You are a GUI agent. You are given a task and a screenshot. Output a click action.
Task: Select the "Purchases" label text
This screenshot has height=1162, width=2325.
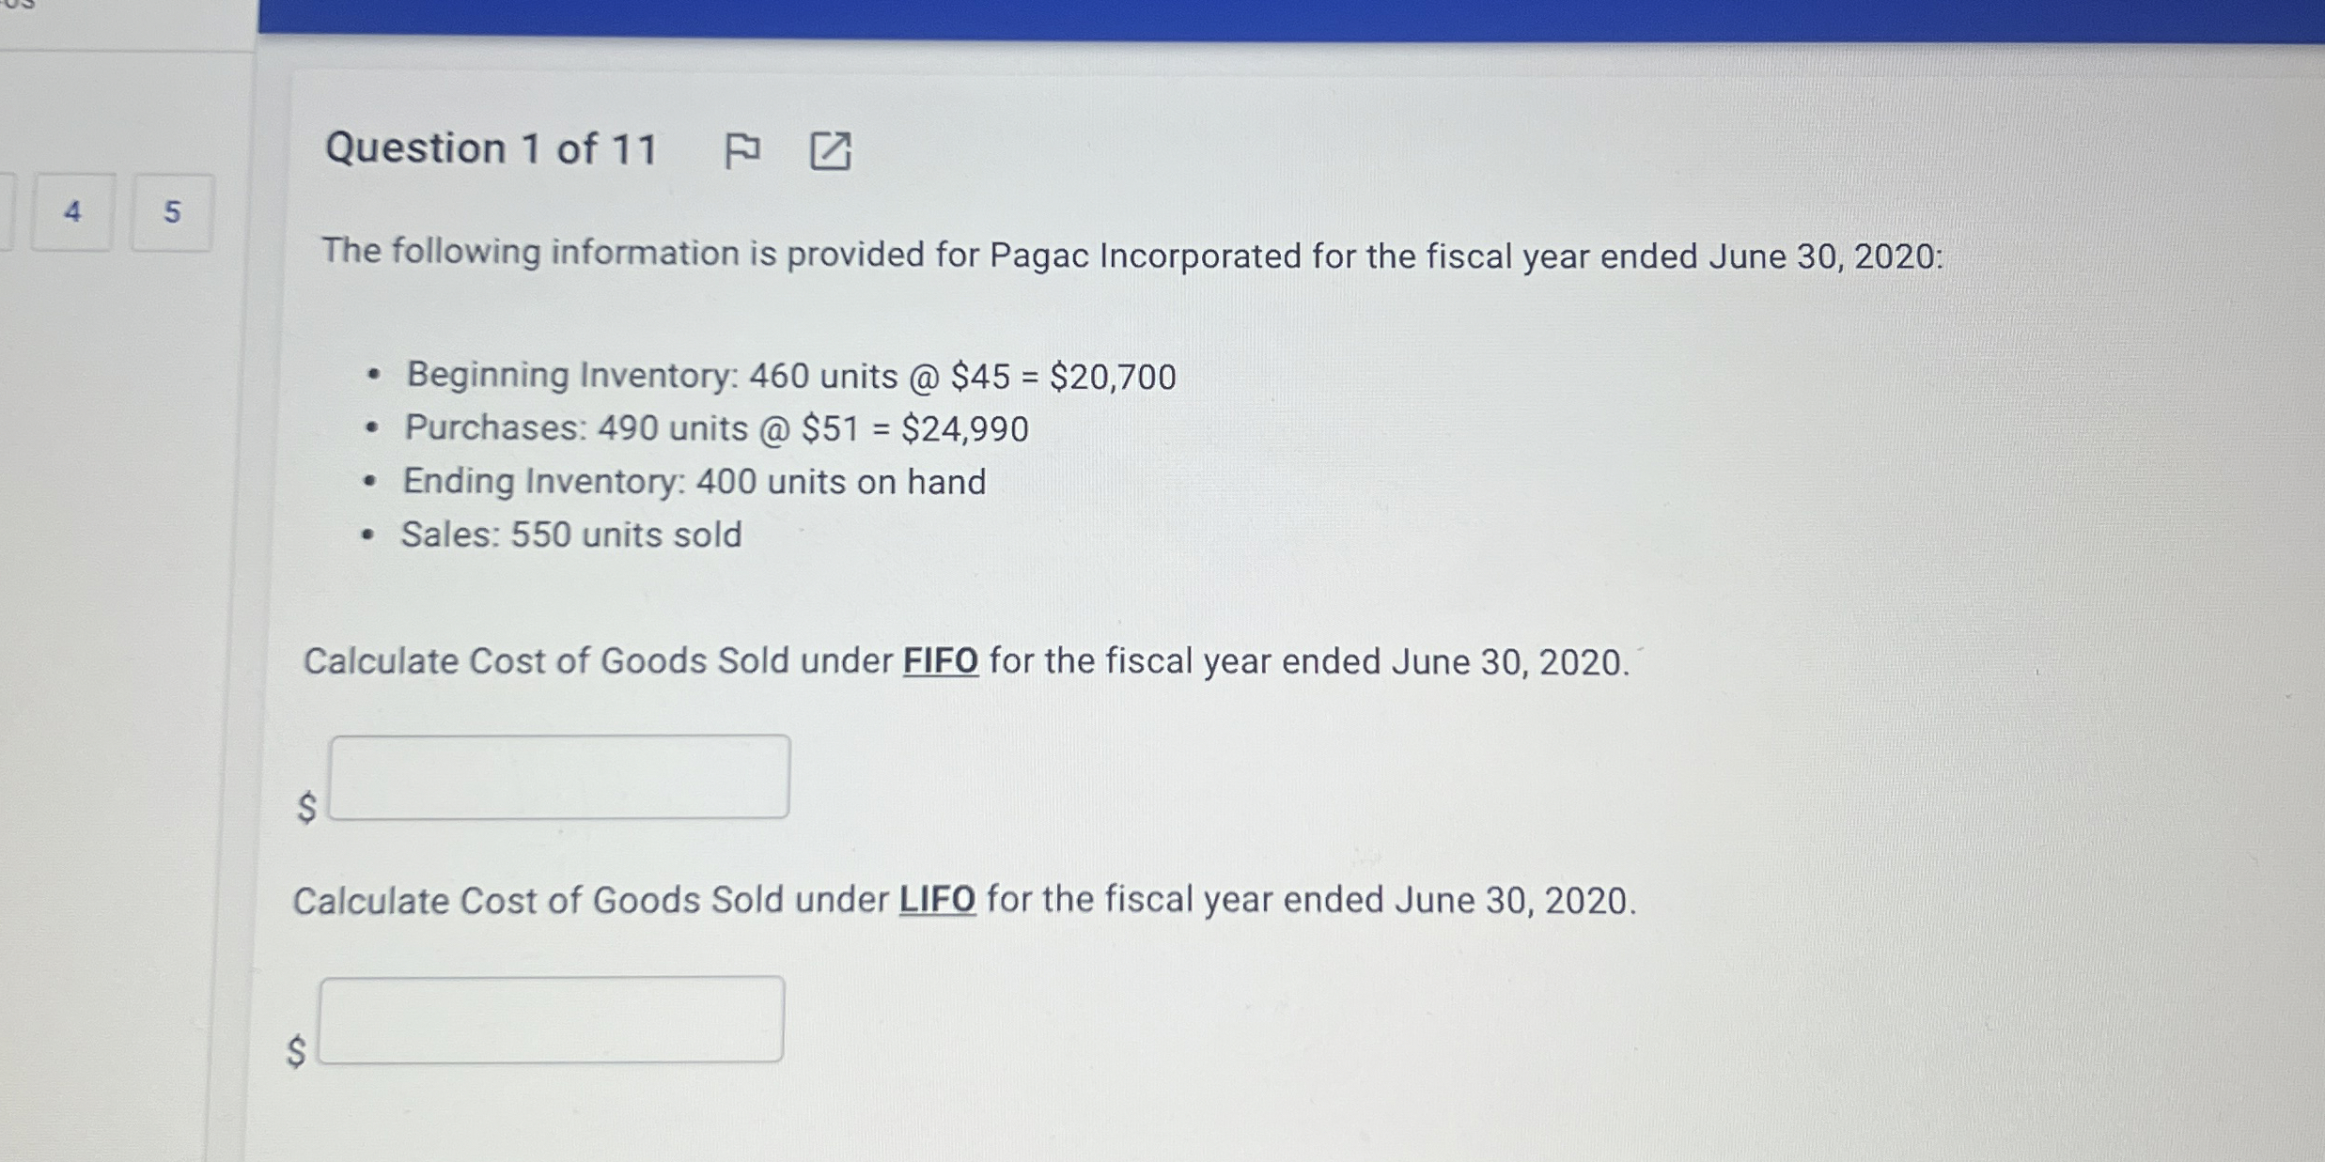coord(495,427)
